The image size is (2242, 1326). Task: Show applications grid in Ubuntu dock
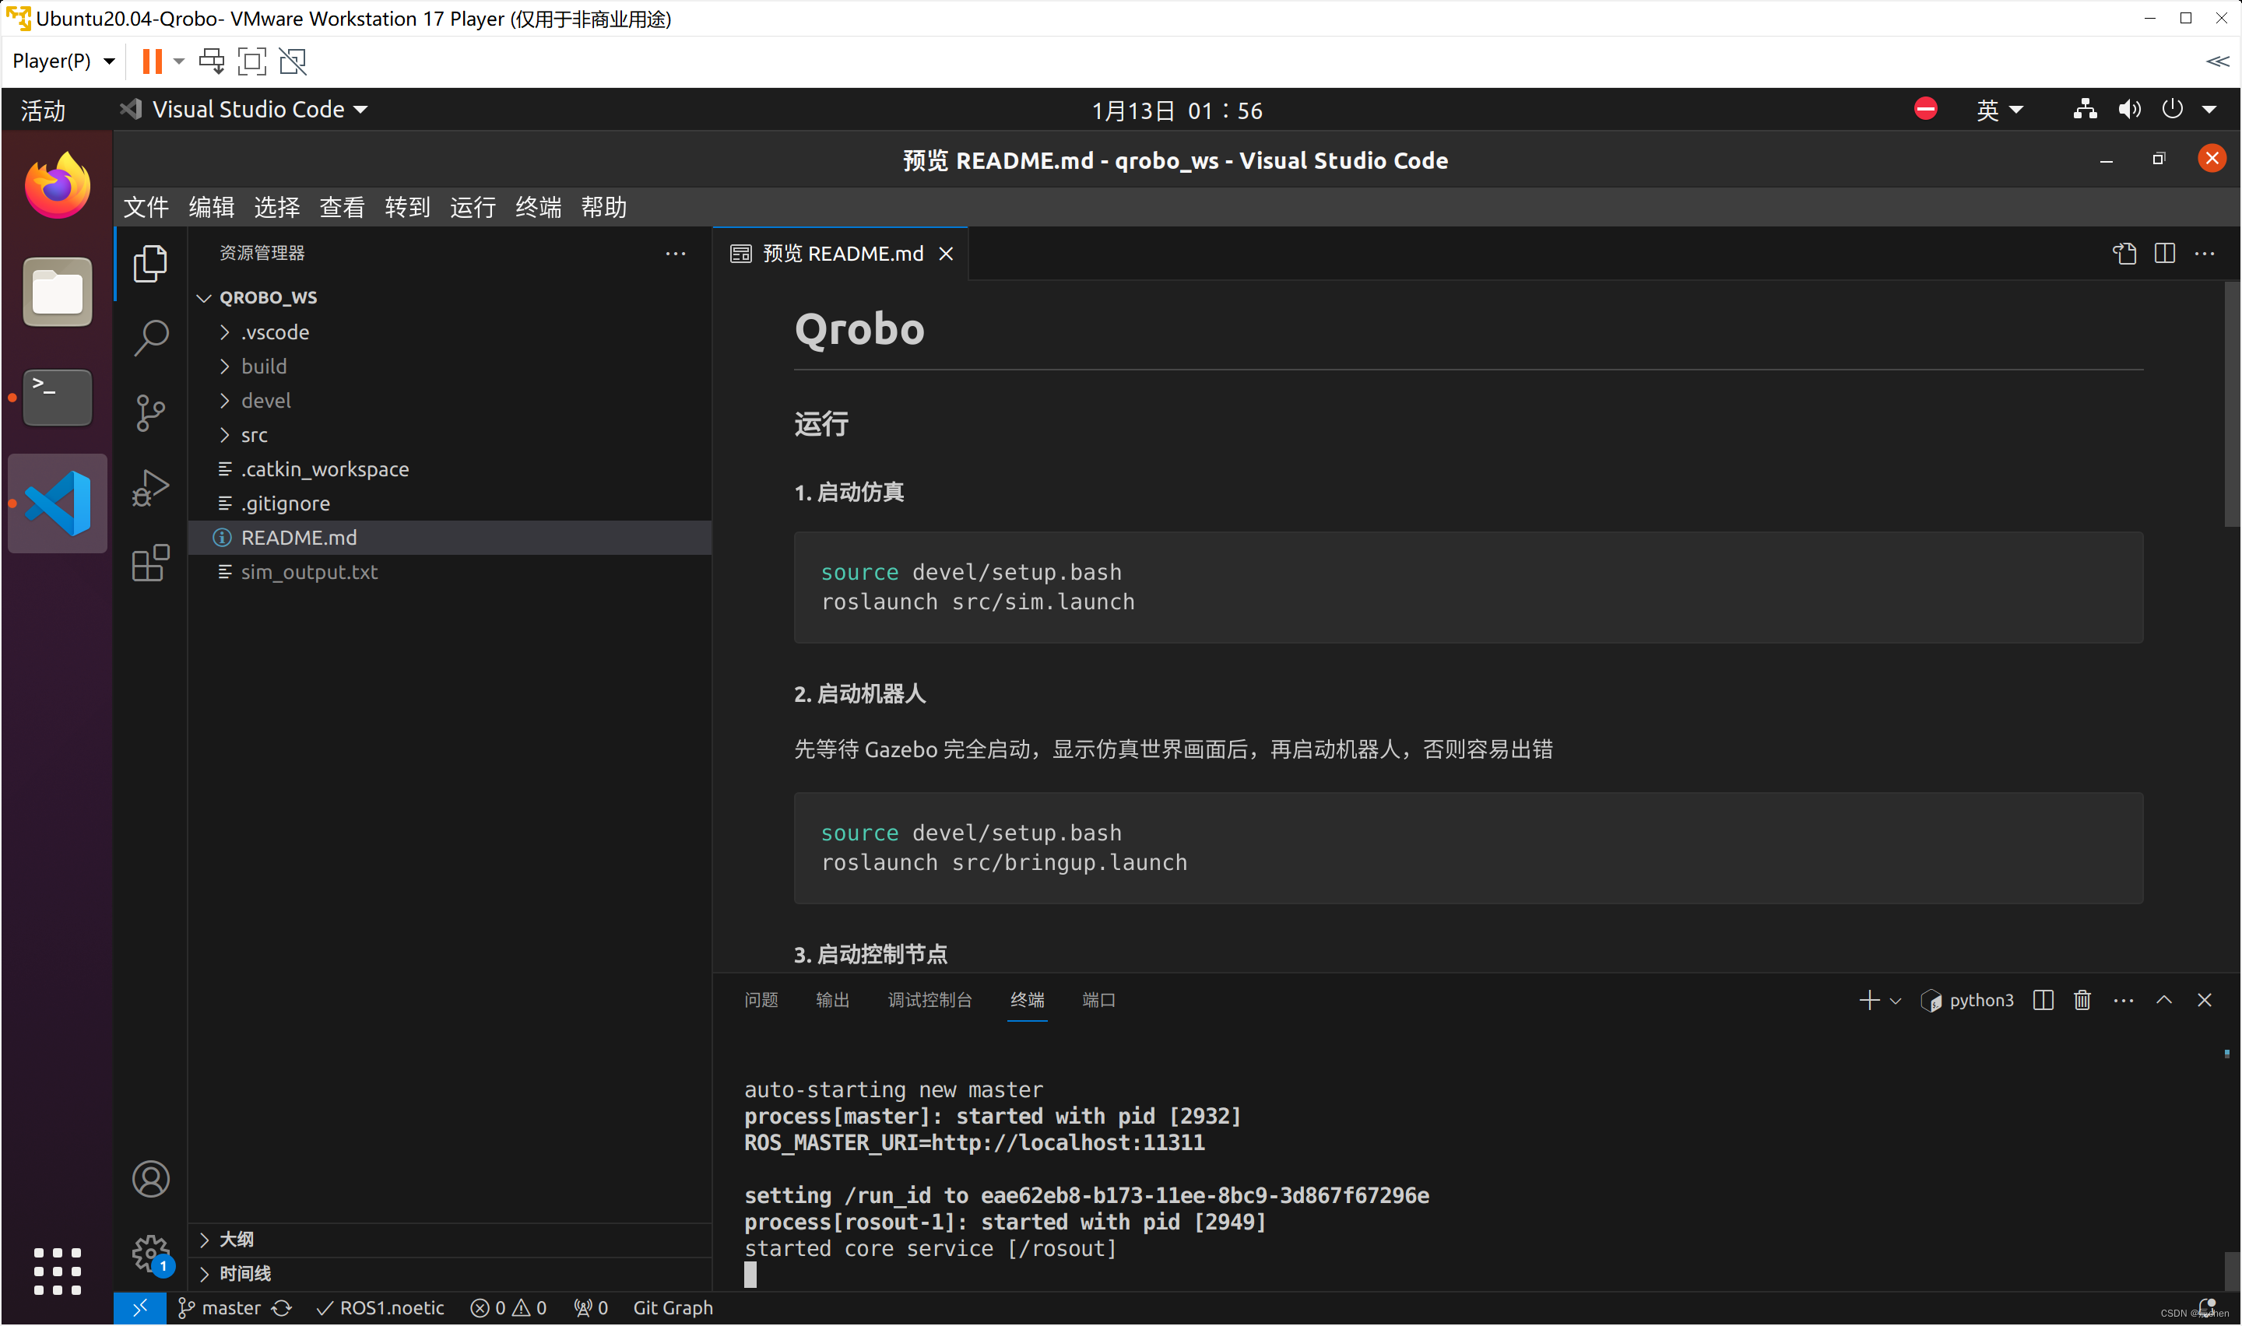(57, 1271)
